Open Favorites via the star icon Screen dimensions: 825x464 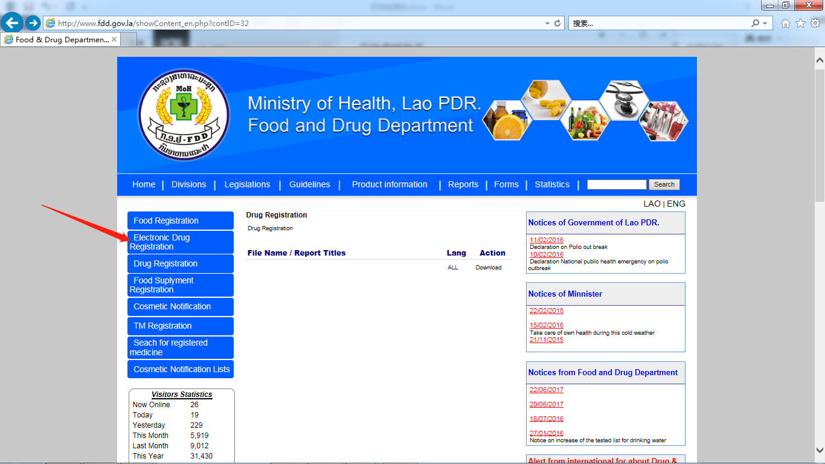click(x=800, y=23)
